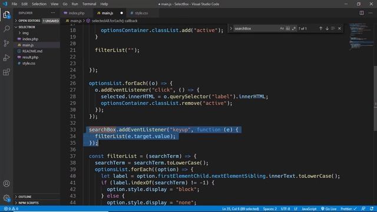The image size is (377, 212).
Task: Change end of line via LF
Action: pyautogui.click(x=296, y=208)
